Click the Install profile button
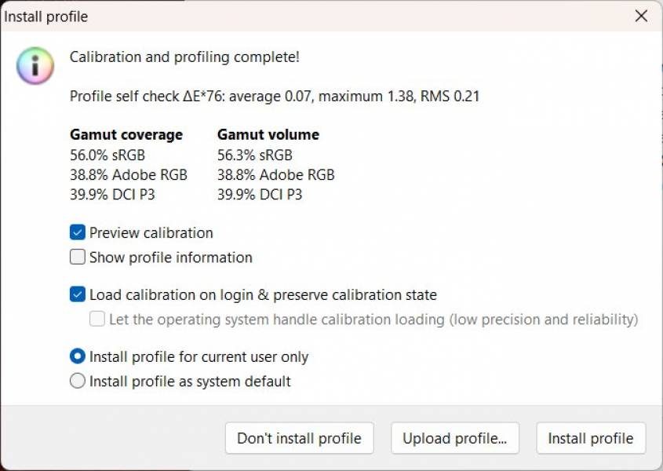The width and height of the screenshot is (663, 471). 591,438
